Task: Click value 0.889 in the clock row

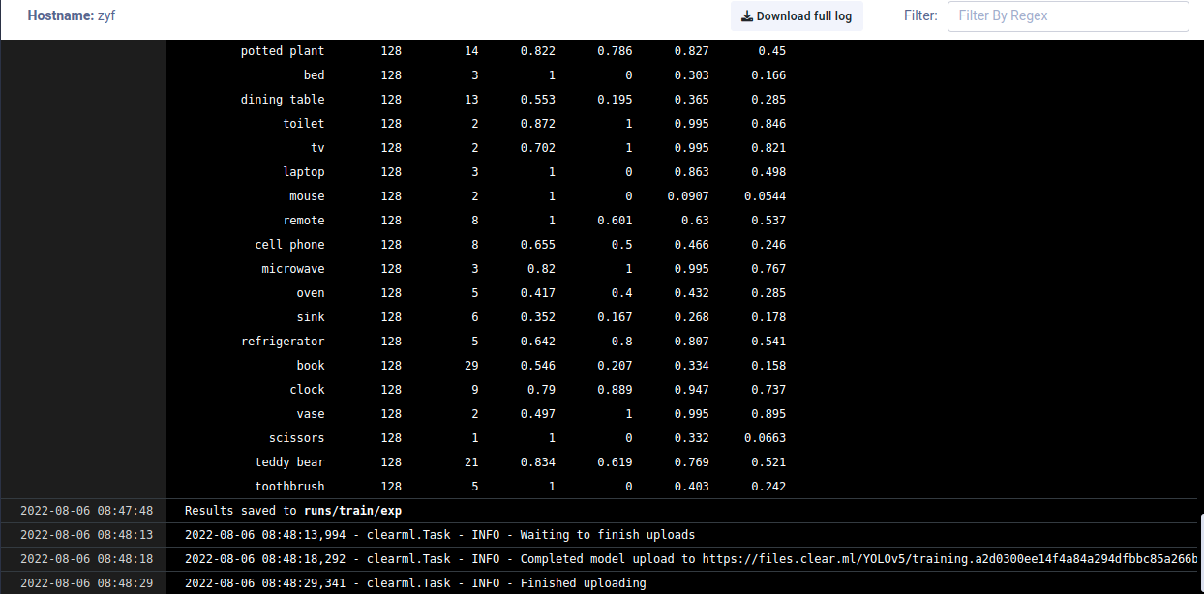Action: [x=615, y=390]
